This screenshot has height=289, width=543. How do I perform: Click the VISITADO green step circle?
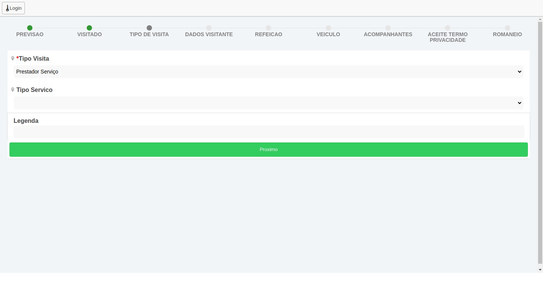(89, 28)
